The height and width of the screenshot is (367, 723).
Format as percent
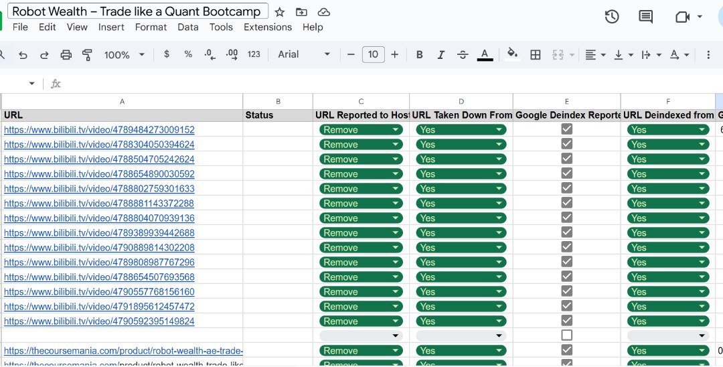point(188,54)
